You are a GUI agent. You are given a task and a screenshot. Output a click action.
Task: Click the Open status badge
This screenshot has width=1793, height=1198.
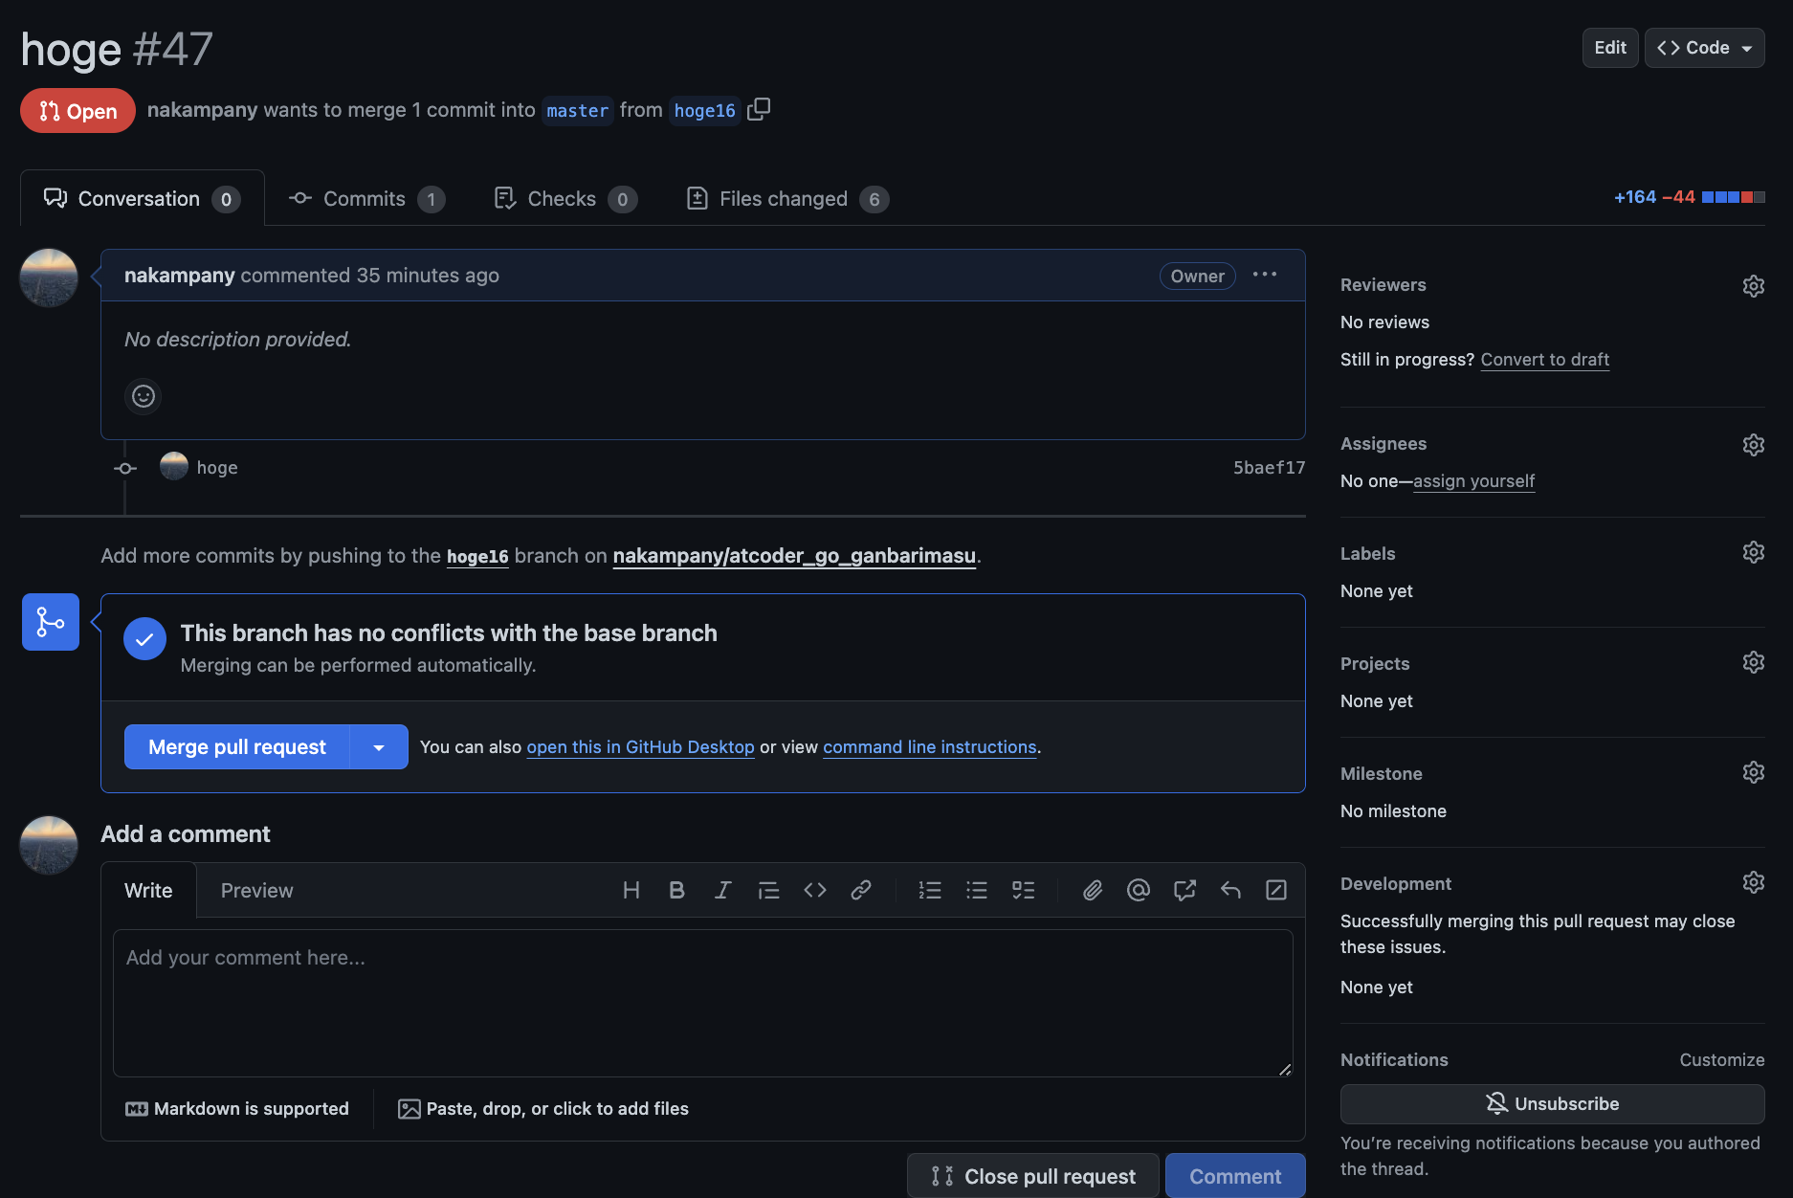77,111
